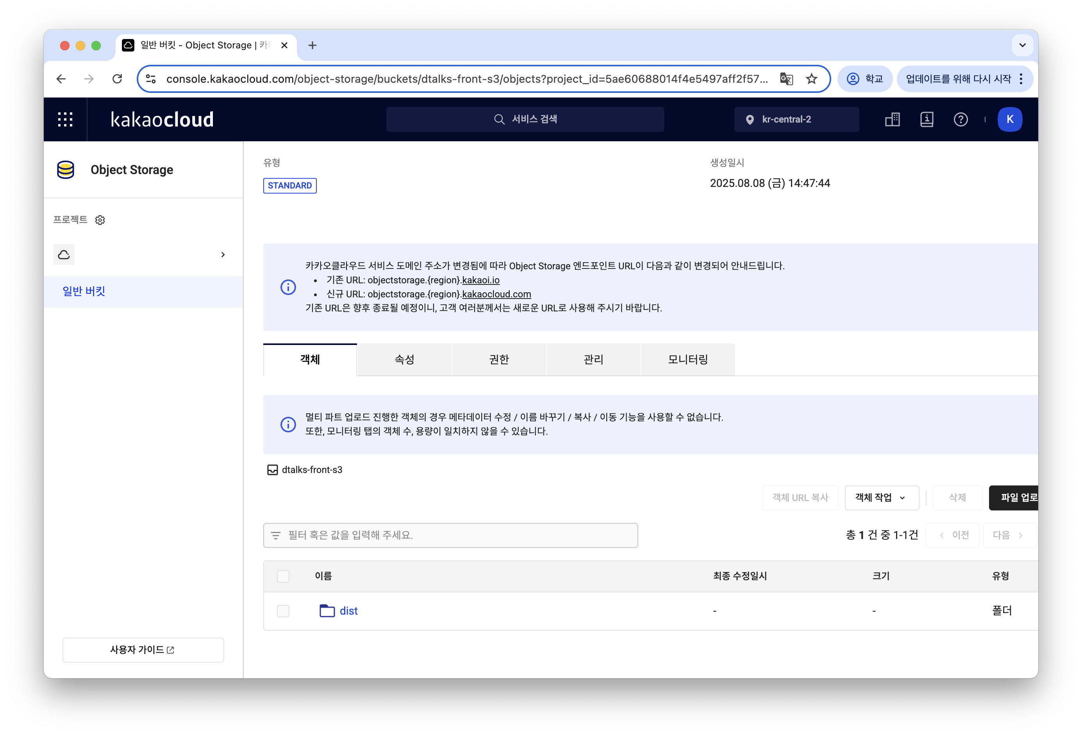The height and width of the screenshot is (736, 1082).
Task: Expand the project selector chevron
Action: [x=223, y=254]
